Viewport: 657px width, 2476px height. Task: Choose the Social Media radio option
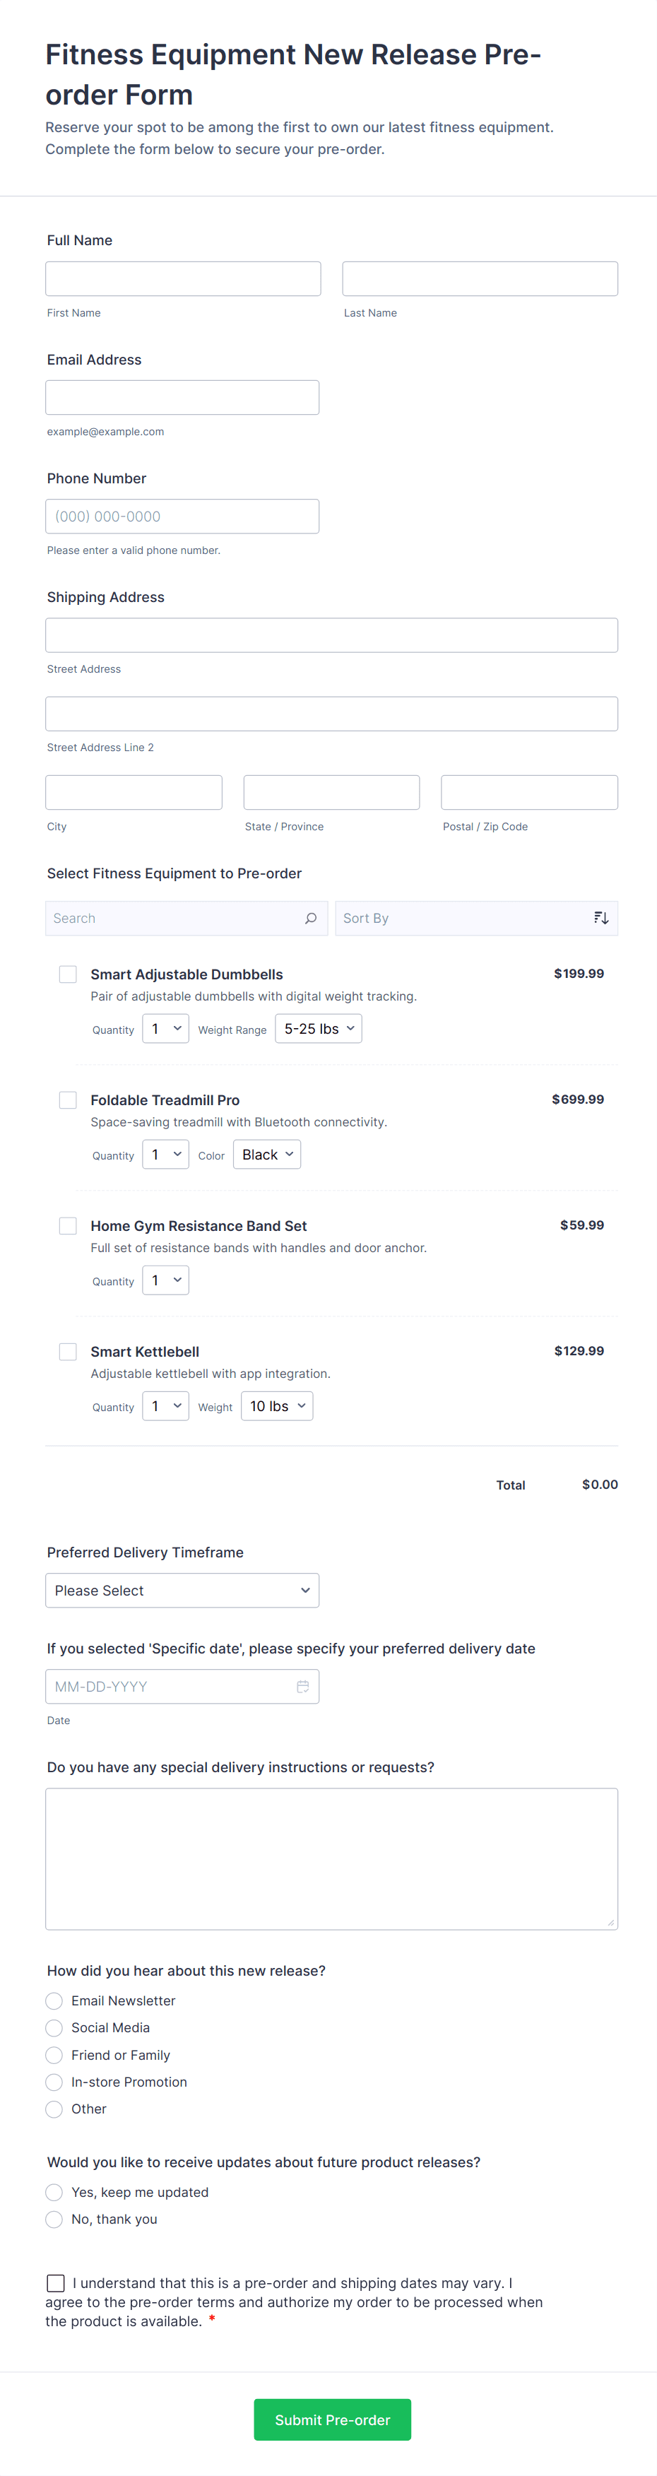click(x=55, y=2027)
